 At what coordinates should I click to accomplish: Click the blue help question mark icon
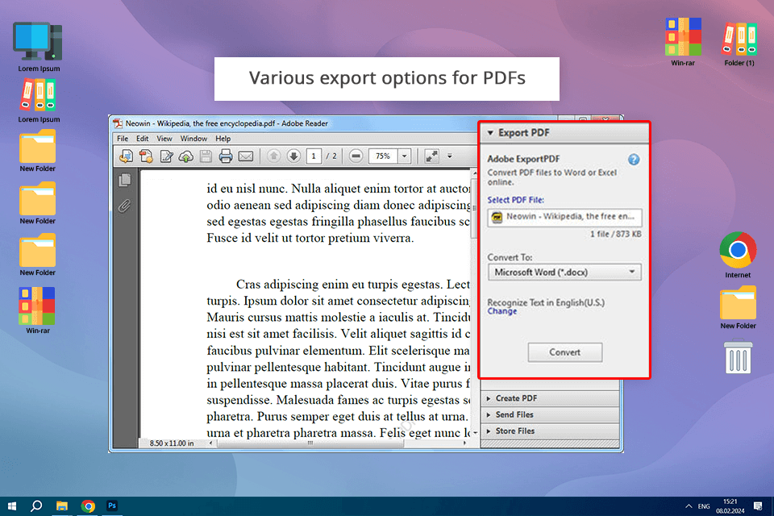634,160
